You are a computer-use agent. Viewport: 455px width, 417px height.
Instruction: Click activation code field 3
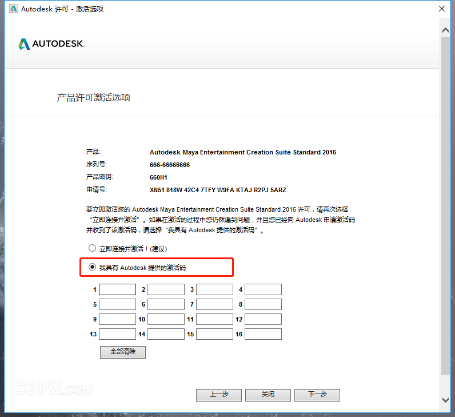click(215, 289)
